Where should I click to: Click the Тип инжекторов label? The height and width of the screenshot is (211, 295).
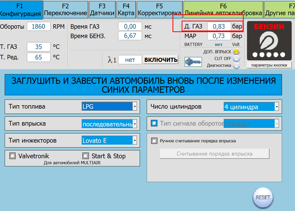click(x=33, y=140)
